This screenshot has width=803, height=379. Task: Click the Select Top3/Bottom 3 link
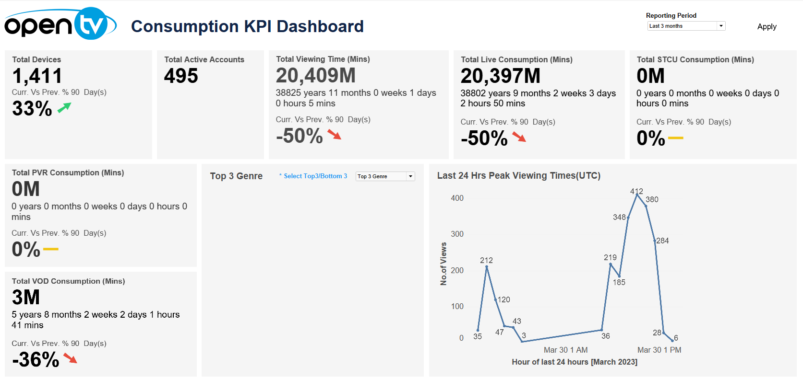(x=315, y=176)
